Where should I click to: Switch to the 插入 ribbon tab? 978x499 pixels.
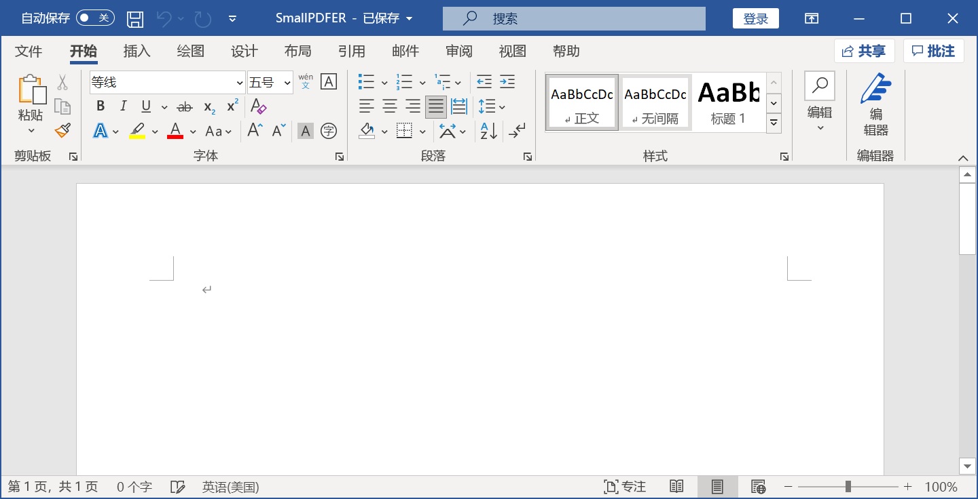[x=137, y=52]
